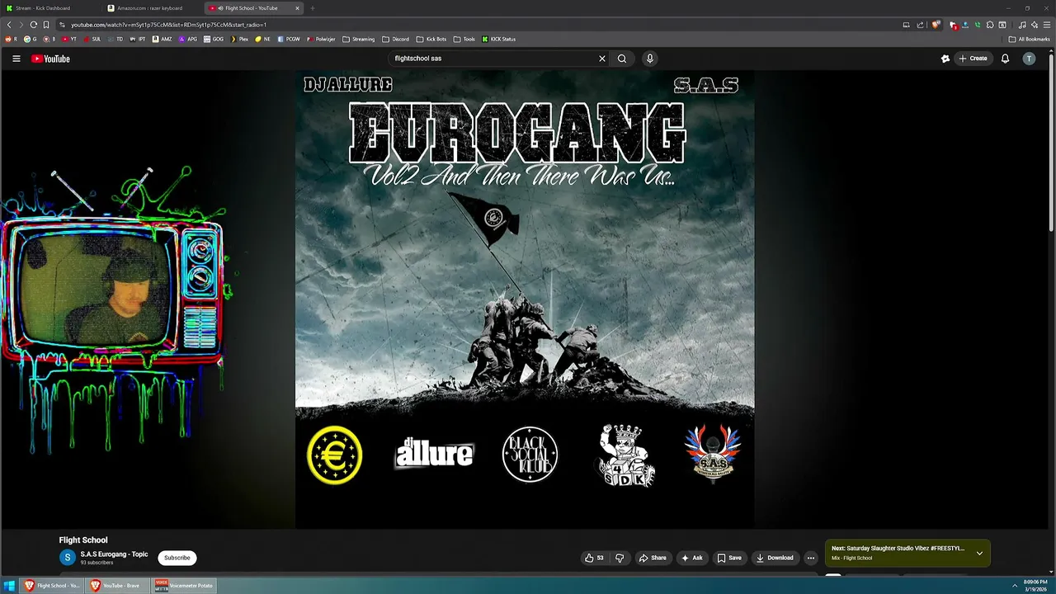Open the AMZ bookmark
The height and width of the screenshot is (594, 1056).
point(163,39)
